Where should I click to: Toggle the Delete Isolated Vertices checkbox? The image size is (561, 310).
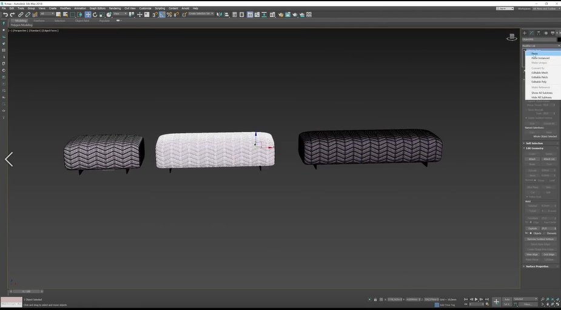(526, 118)
